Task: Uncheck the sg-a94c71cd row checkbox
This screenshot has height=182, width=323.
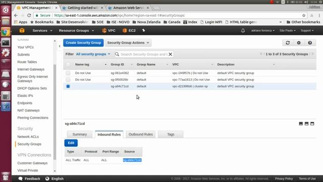Action: 68,86
